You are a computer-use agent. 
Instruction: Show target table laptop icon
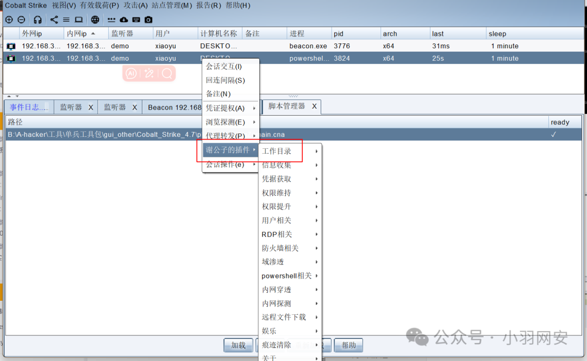[x=79, y=20]
